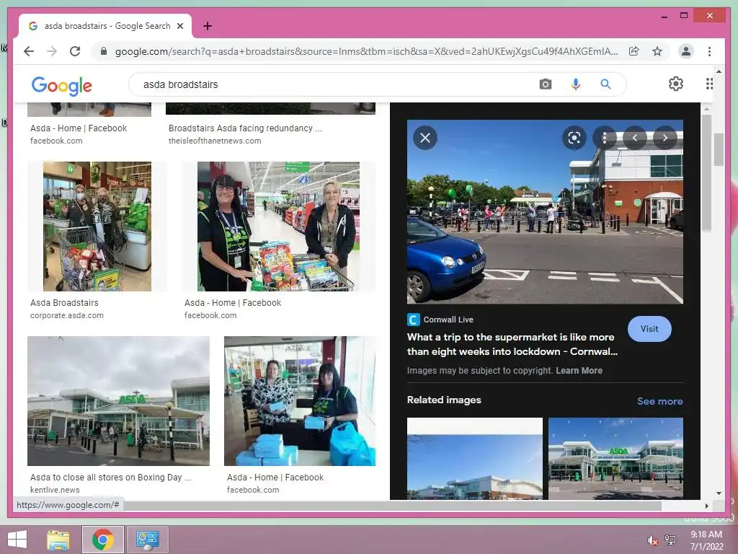The image size is (738, 554).
Task: Click the address bar URL
Action: pos(366,51)
